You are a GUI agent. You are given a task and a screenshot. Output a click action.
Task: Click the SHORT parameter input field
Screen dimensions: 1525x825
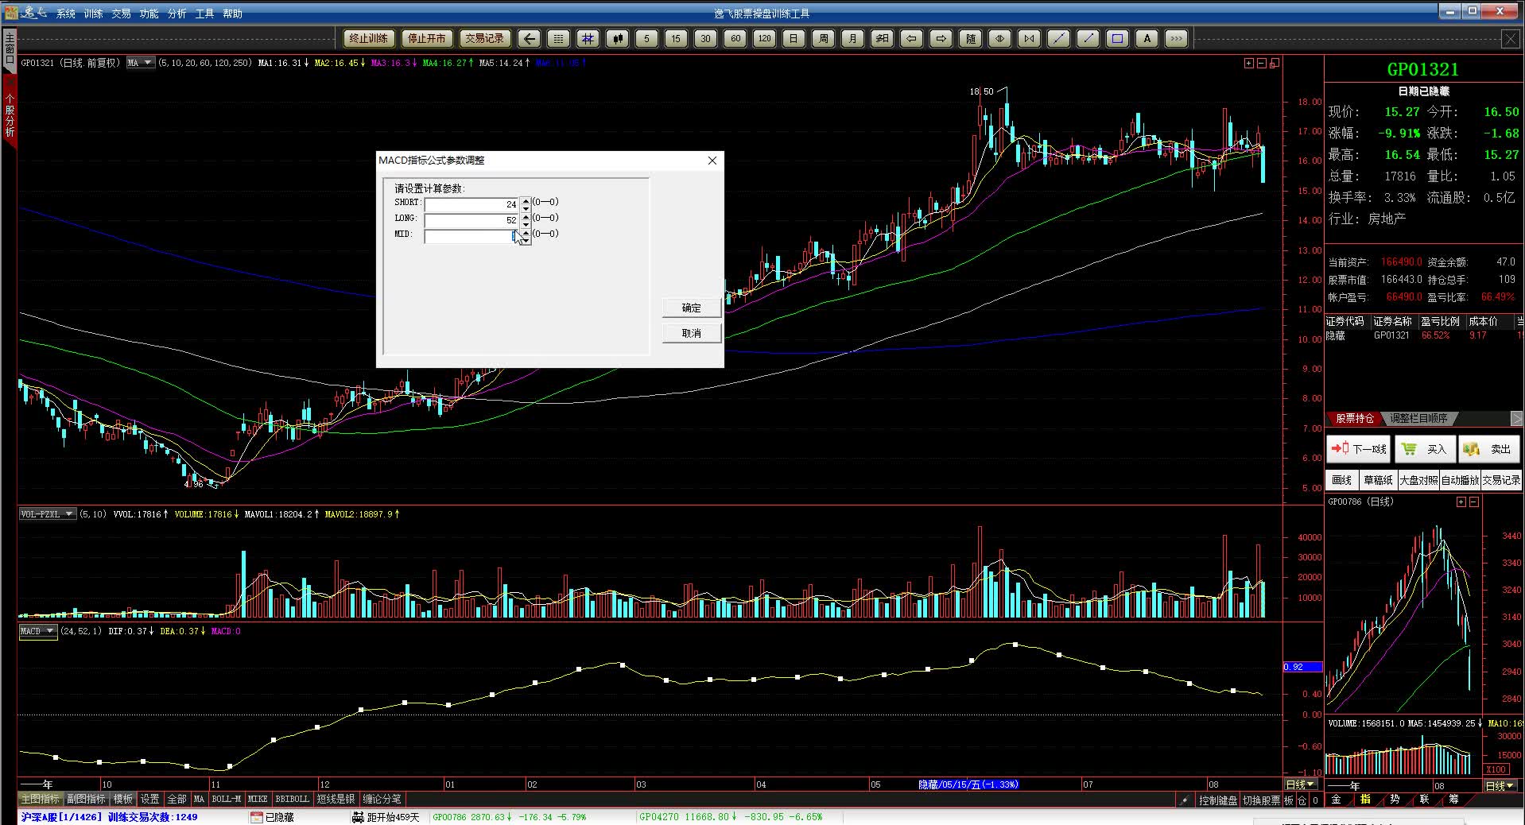point(471,204)
